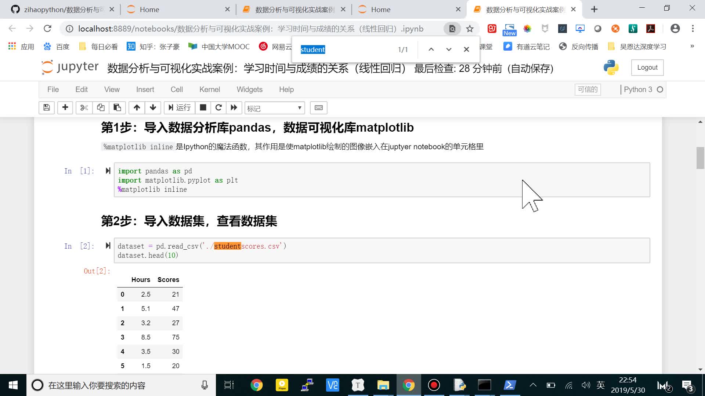705x396 pixels.
Task: Move the selected cell down with arrow icon
Action: pyautogui.click(x=153, y=107)
